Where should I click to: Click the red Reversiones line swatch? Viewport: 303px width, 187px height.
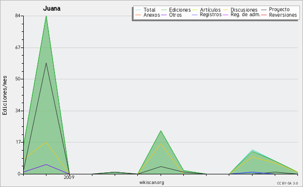click(x=264, y=15)
